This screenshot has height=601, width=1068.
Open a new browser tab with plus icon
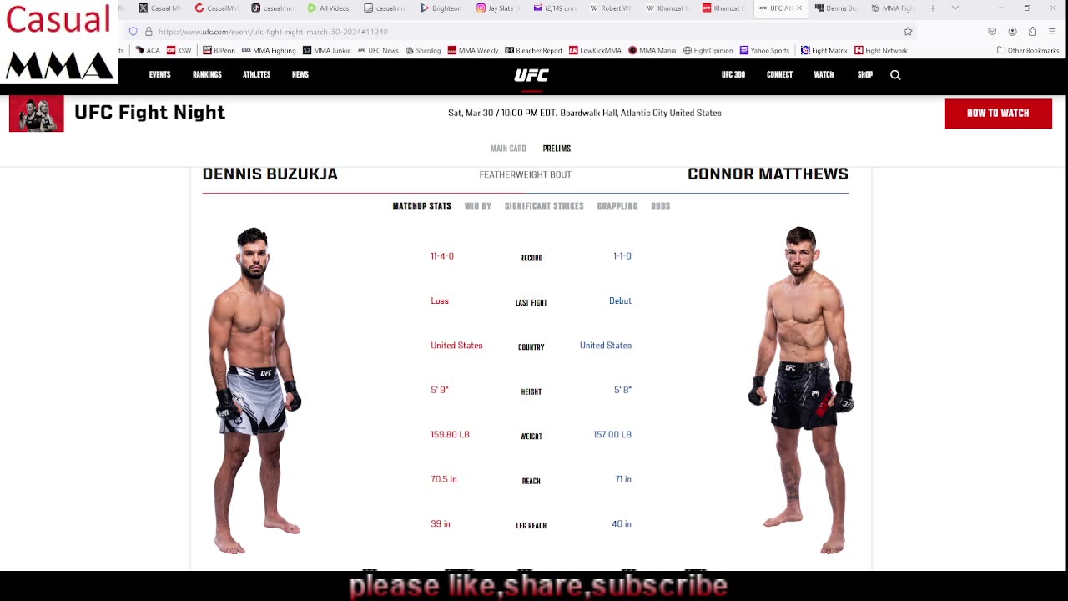tap(933, 8)
